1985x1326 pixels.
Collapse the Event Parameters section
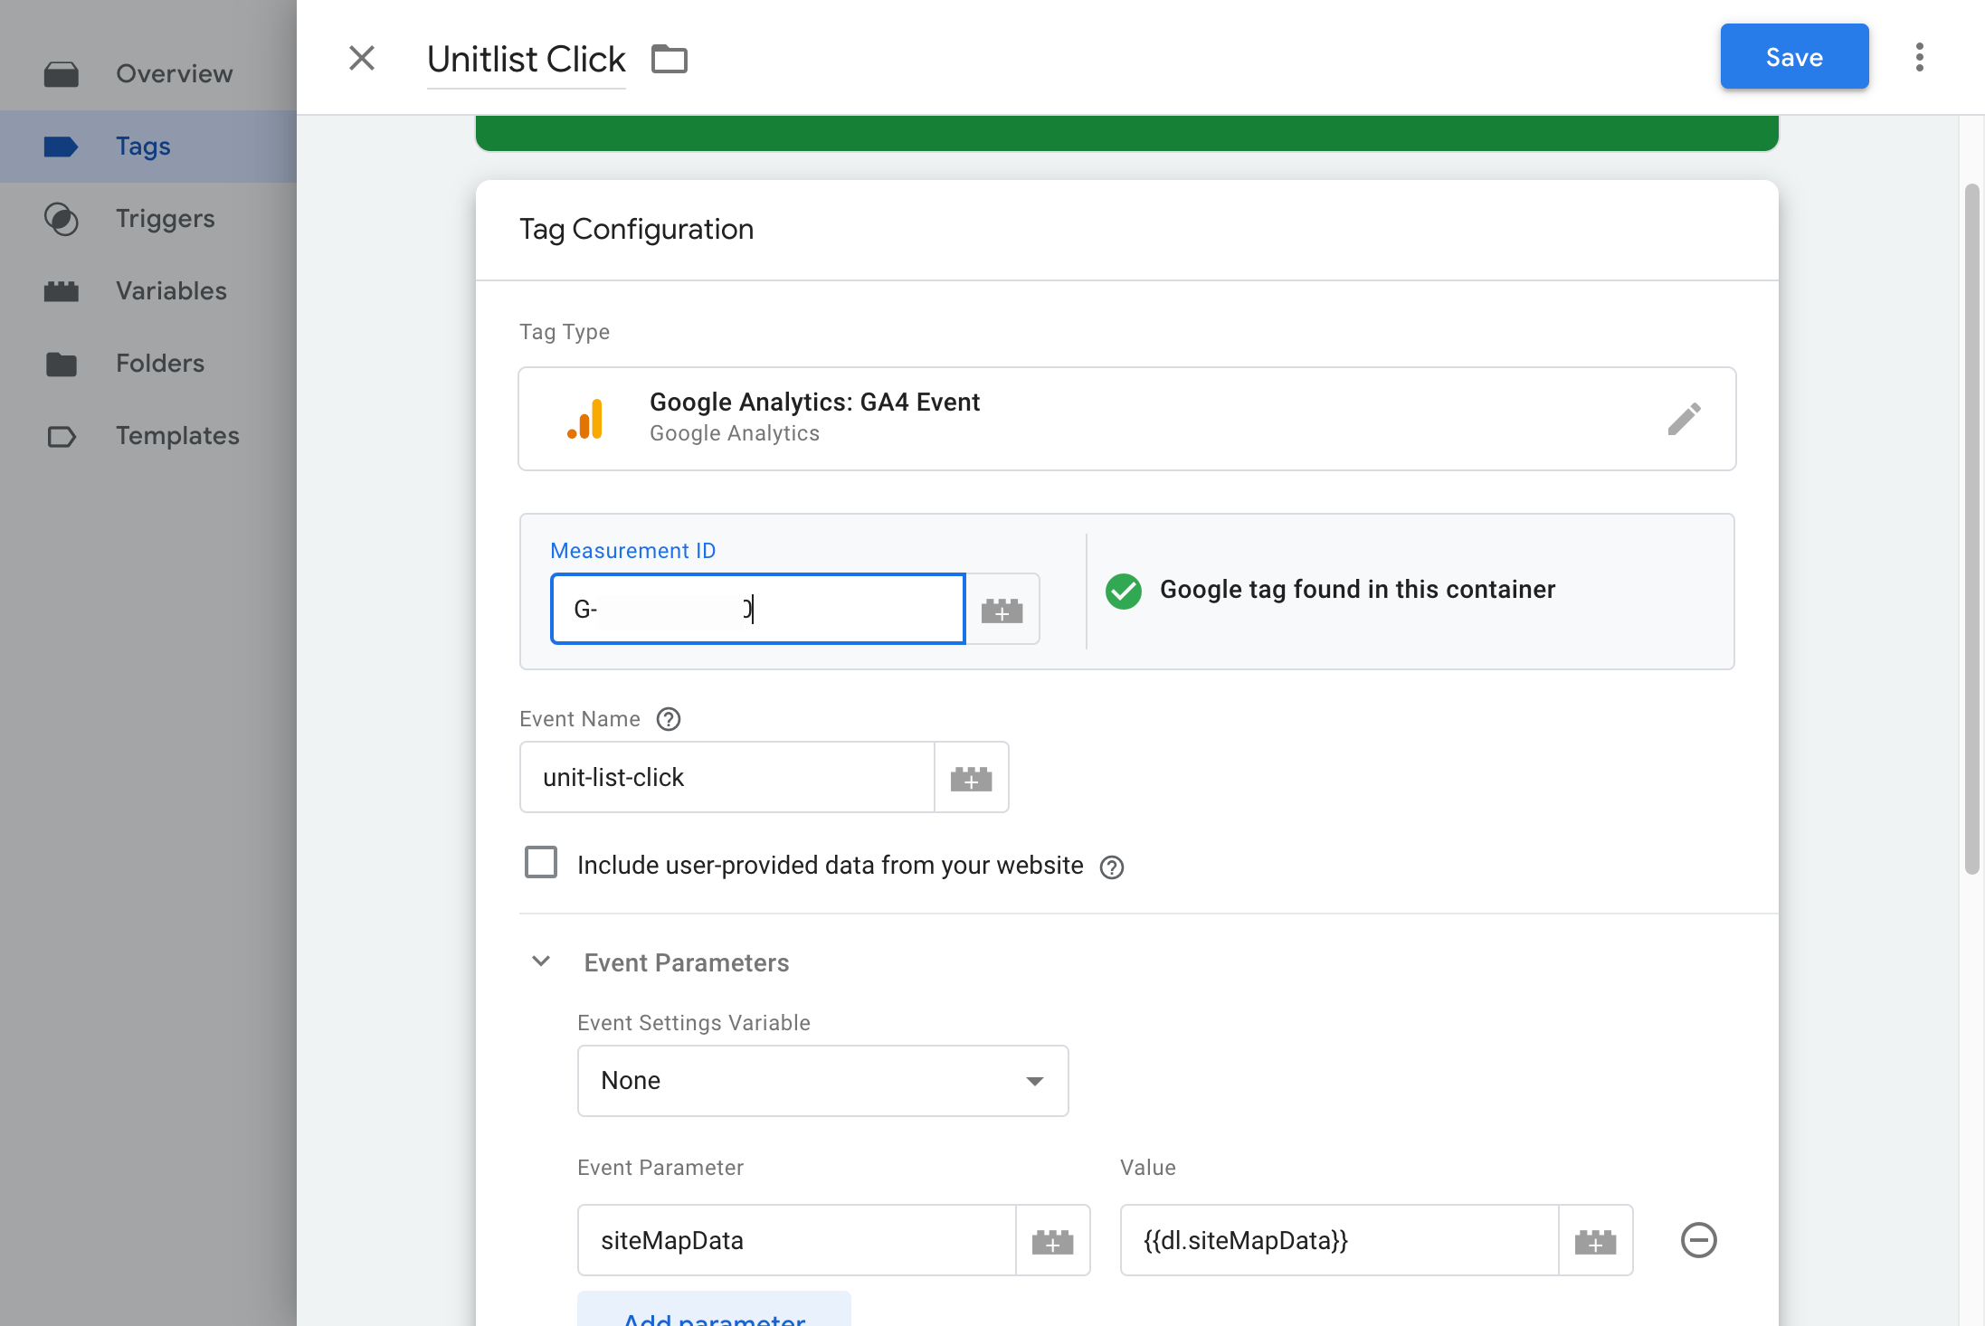pyautogui.click(x=541, y=961)
